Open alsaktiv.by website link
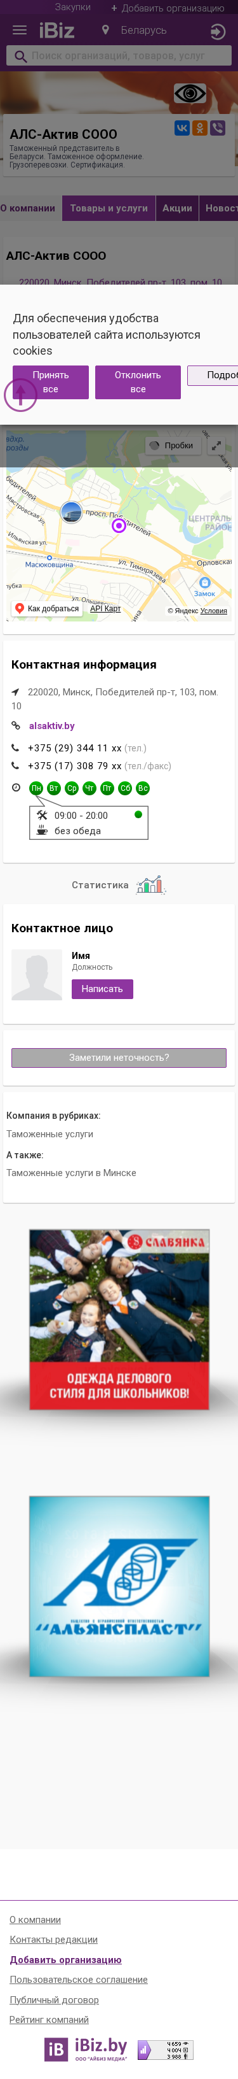This screenshot has width=238, height=2079. click(x=51, y=725)
